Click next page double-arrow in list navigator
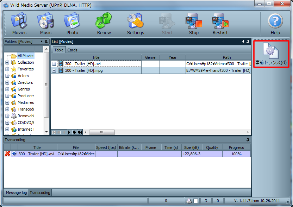293x207 pixels. 74,132
